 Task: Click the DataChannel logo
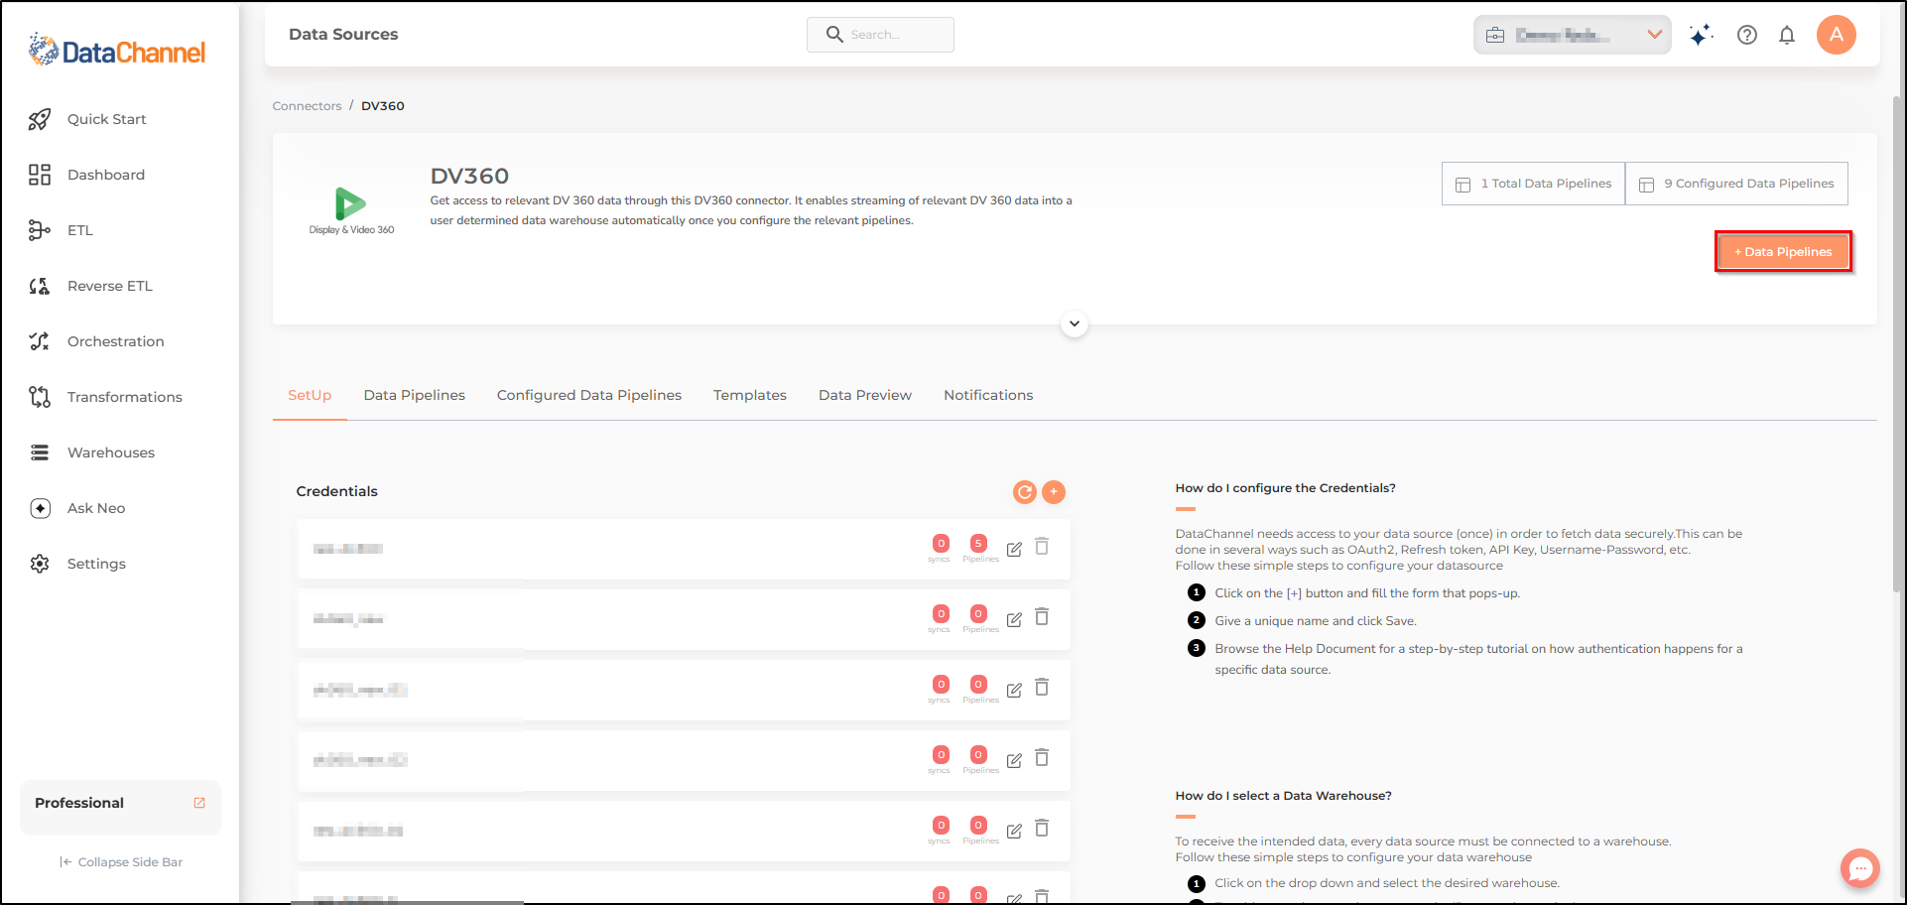[x=117, y=50]
